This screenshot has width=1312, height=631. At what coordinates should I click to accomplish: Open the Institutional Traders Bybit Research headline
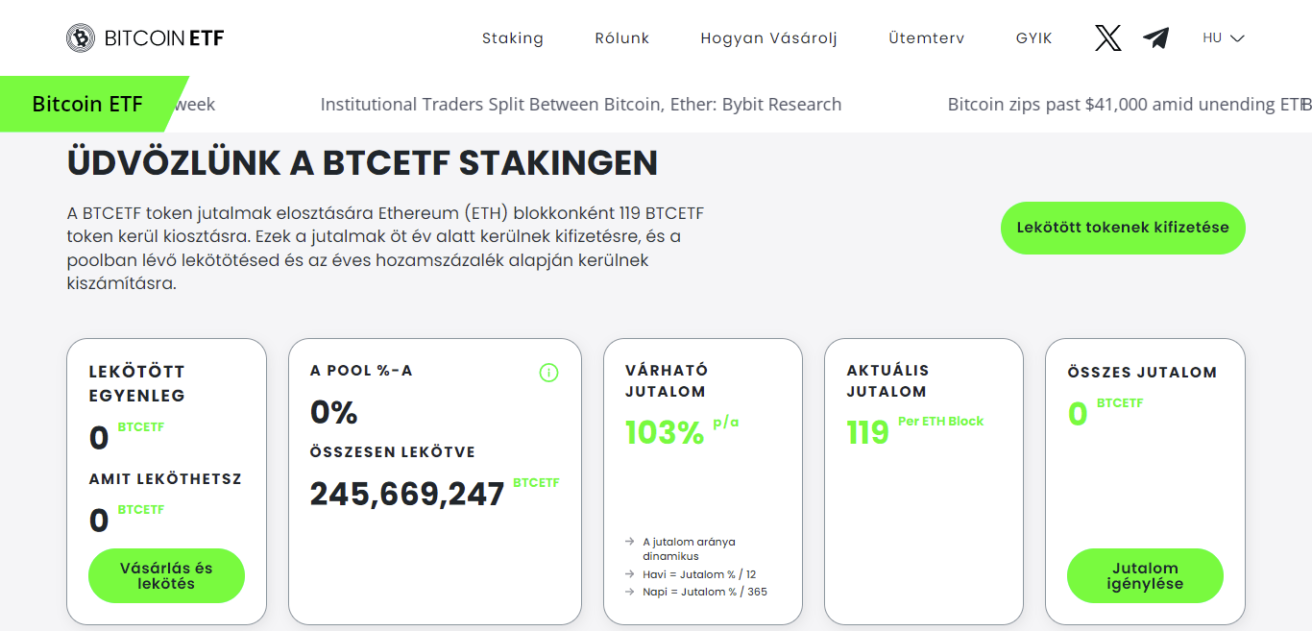[x=581, y=105]
